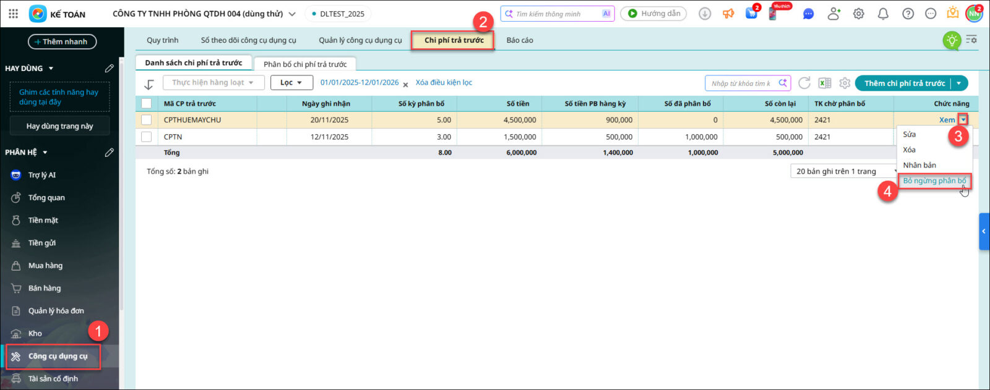Toggle the select-all checkbox in the table header
The image size is (990, 390).
147,103
